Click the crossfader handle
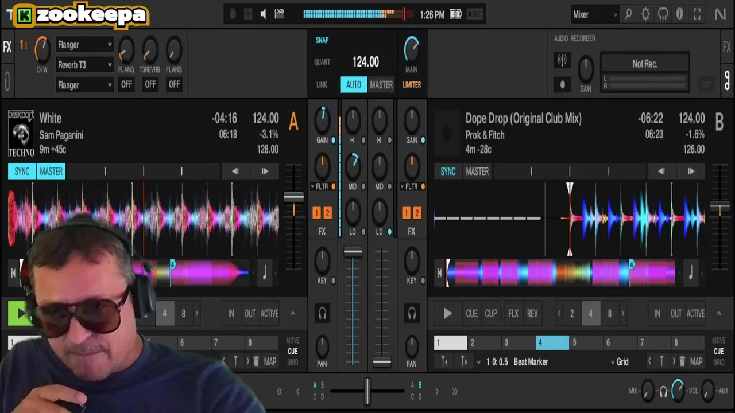Viewport: 735px width, 413px height. coord(367,391)
